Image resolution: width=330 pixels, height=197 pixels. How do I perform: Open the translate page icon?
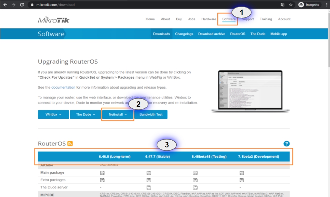pyautogui.click(x=282, y=5)
